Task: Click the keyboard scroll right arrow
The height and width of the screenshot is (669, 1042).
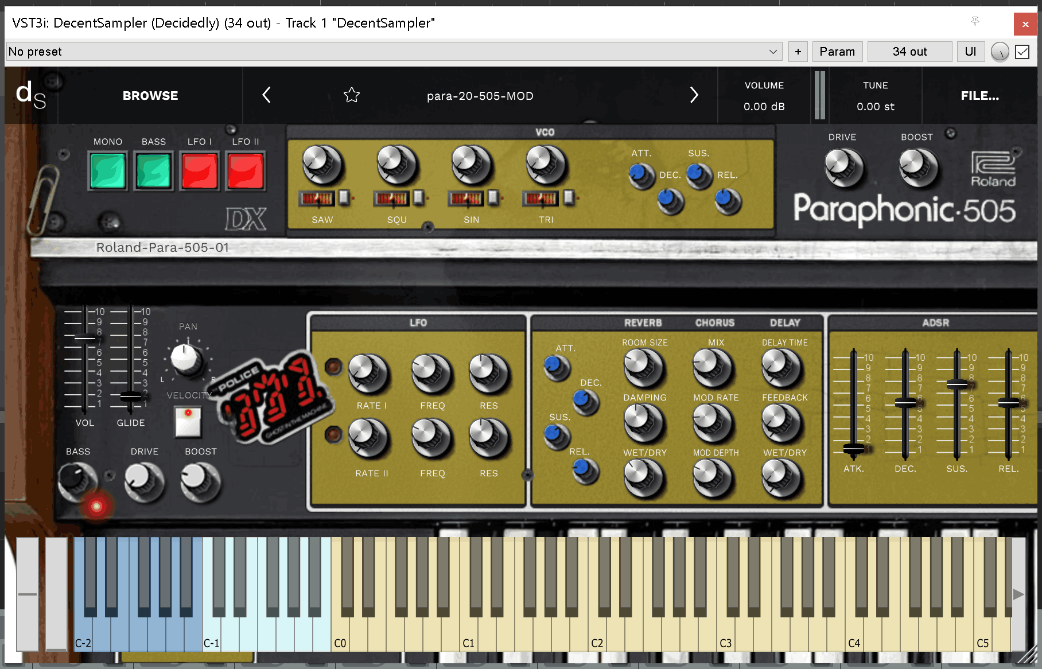Action: pyautogui.click(x=1018, y=594)
